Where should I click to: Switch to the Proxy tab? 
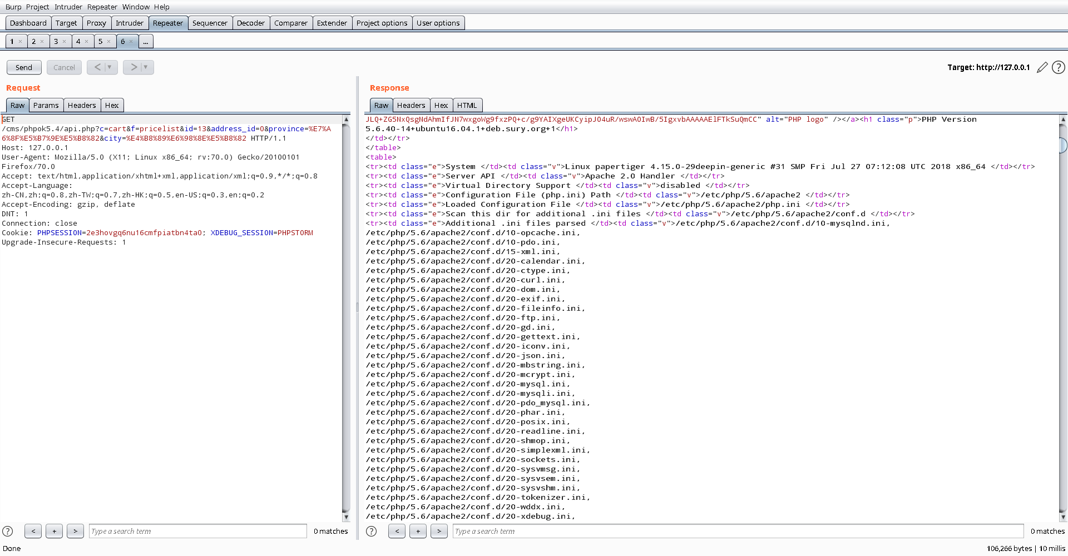tap(96, 23)
